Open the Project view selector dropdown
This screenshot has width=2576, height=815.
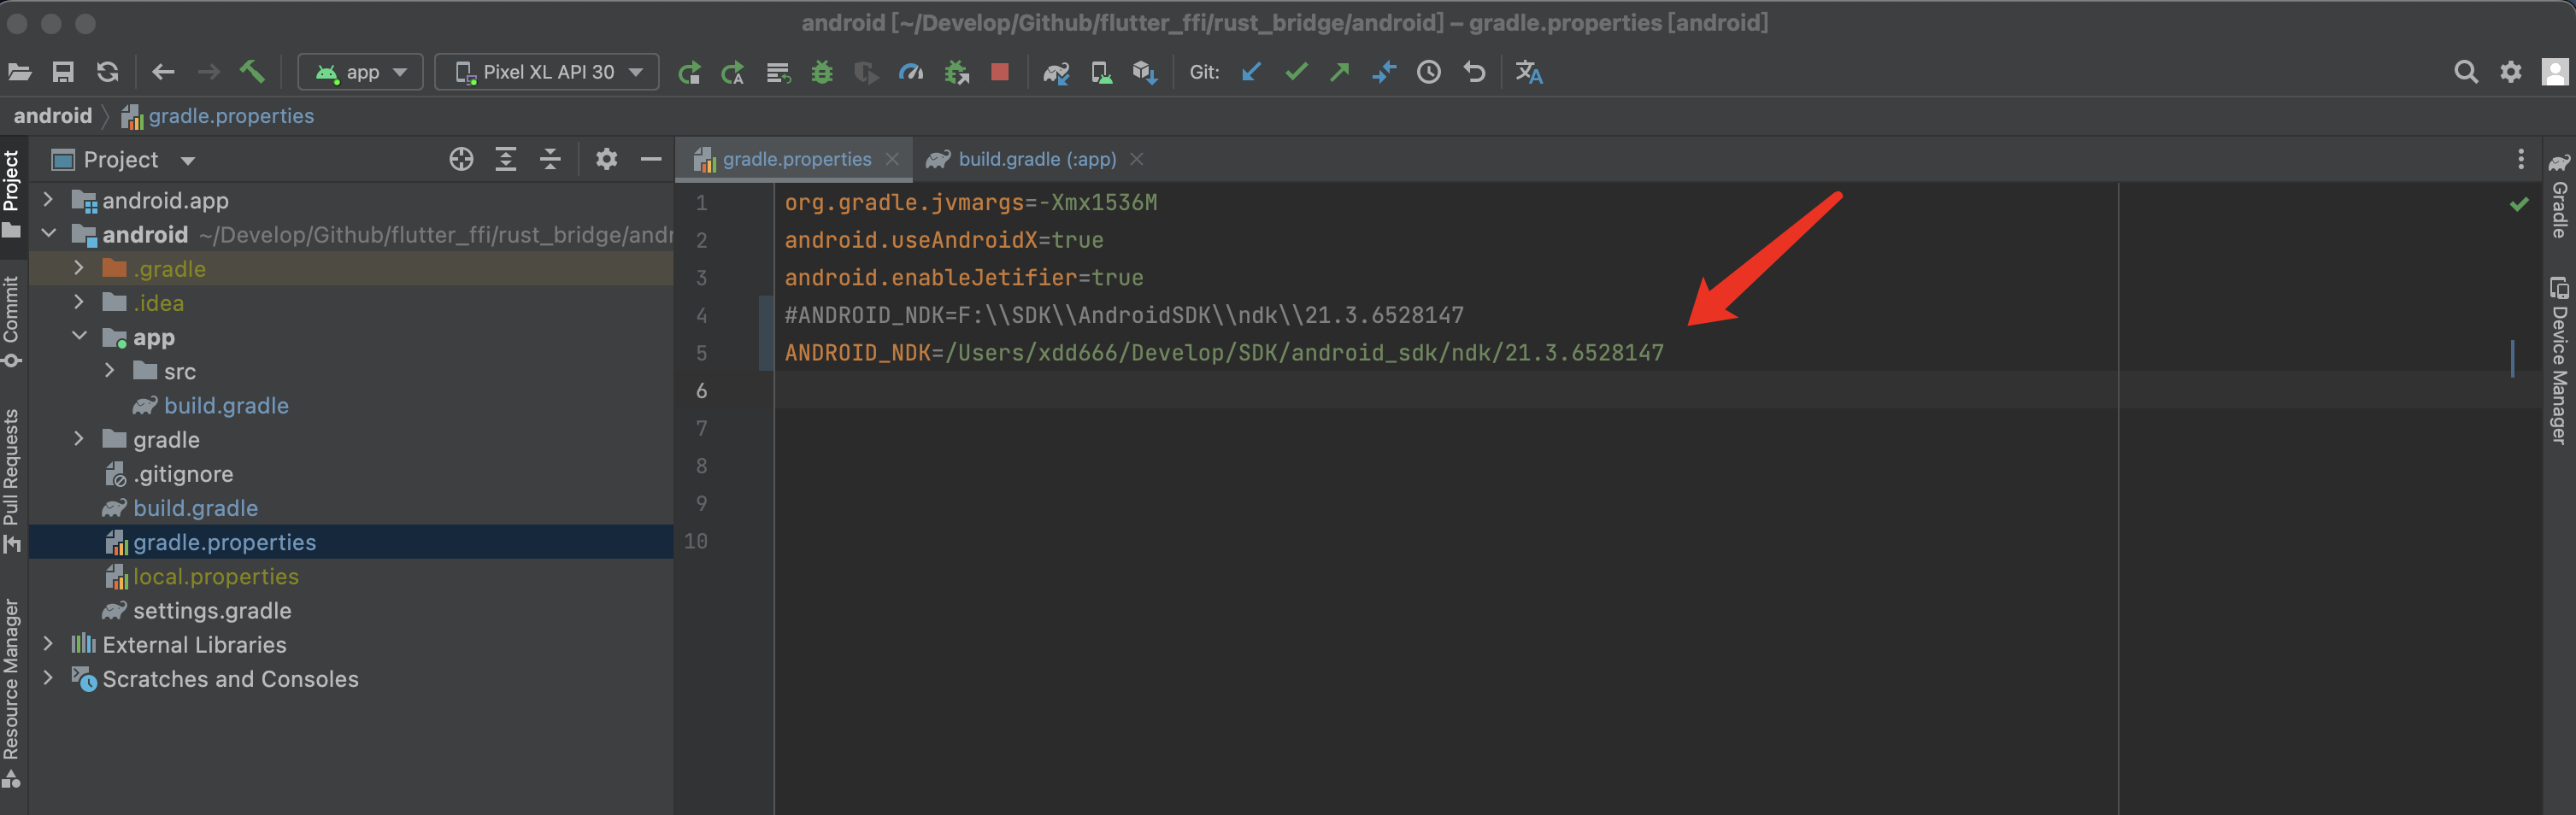pyautogui.click(x=124, y=160)
